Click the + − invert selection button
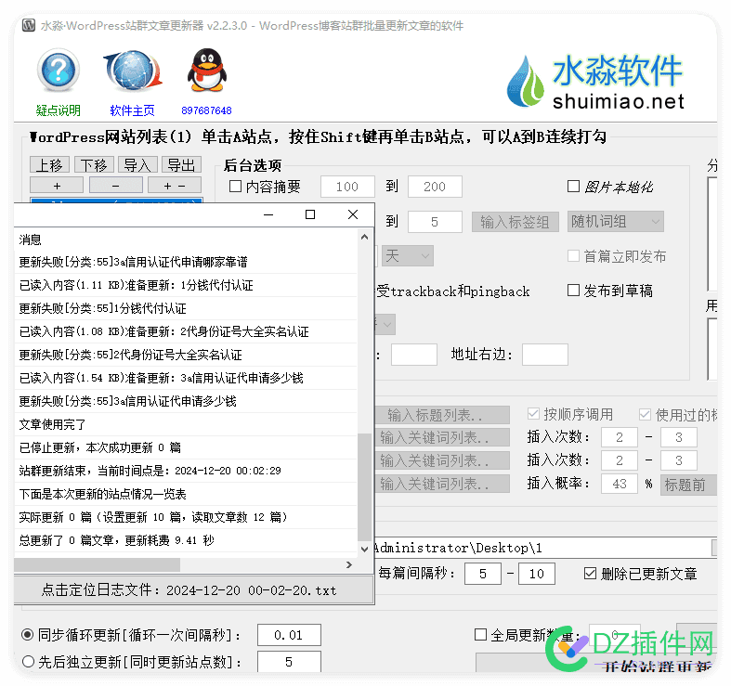Image resolution: width=731 pixels, height=686 pixels. [175, 185]
